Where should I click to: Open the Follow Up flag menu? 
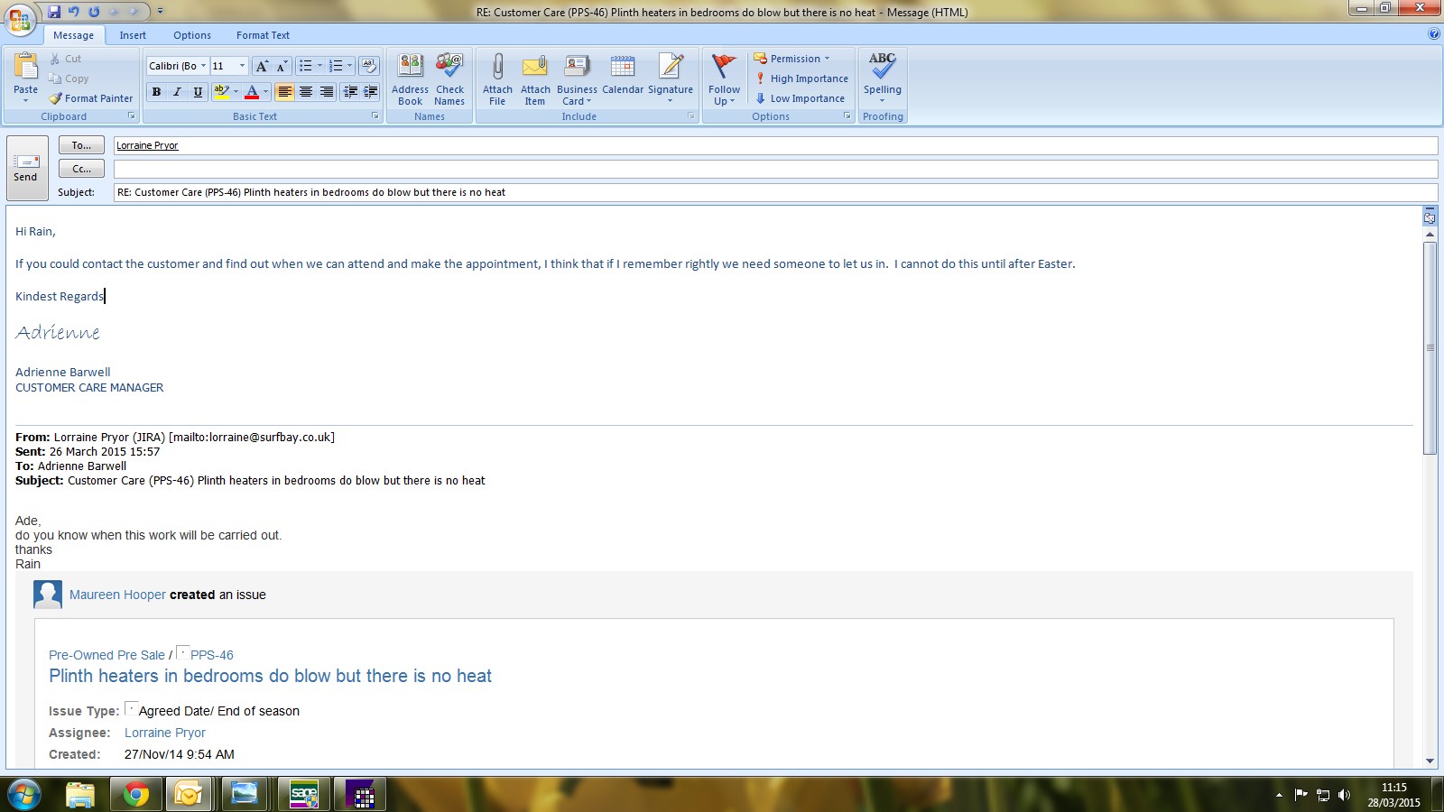tap(724, 79)
